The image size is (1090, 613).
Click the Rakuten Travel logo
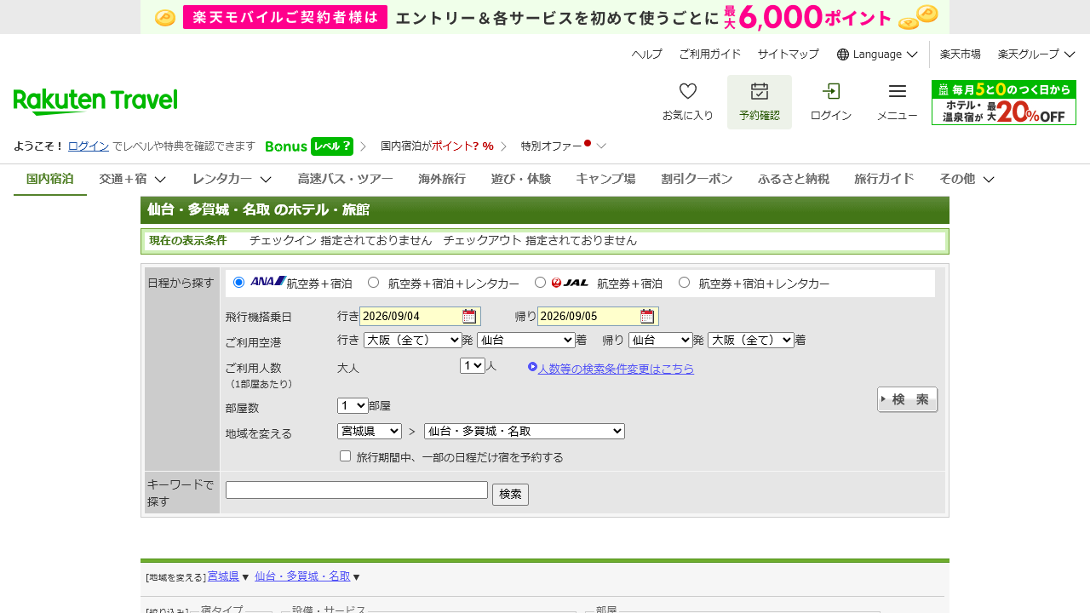95,101
